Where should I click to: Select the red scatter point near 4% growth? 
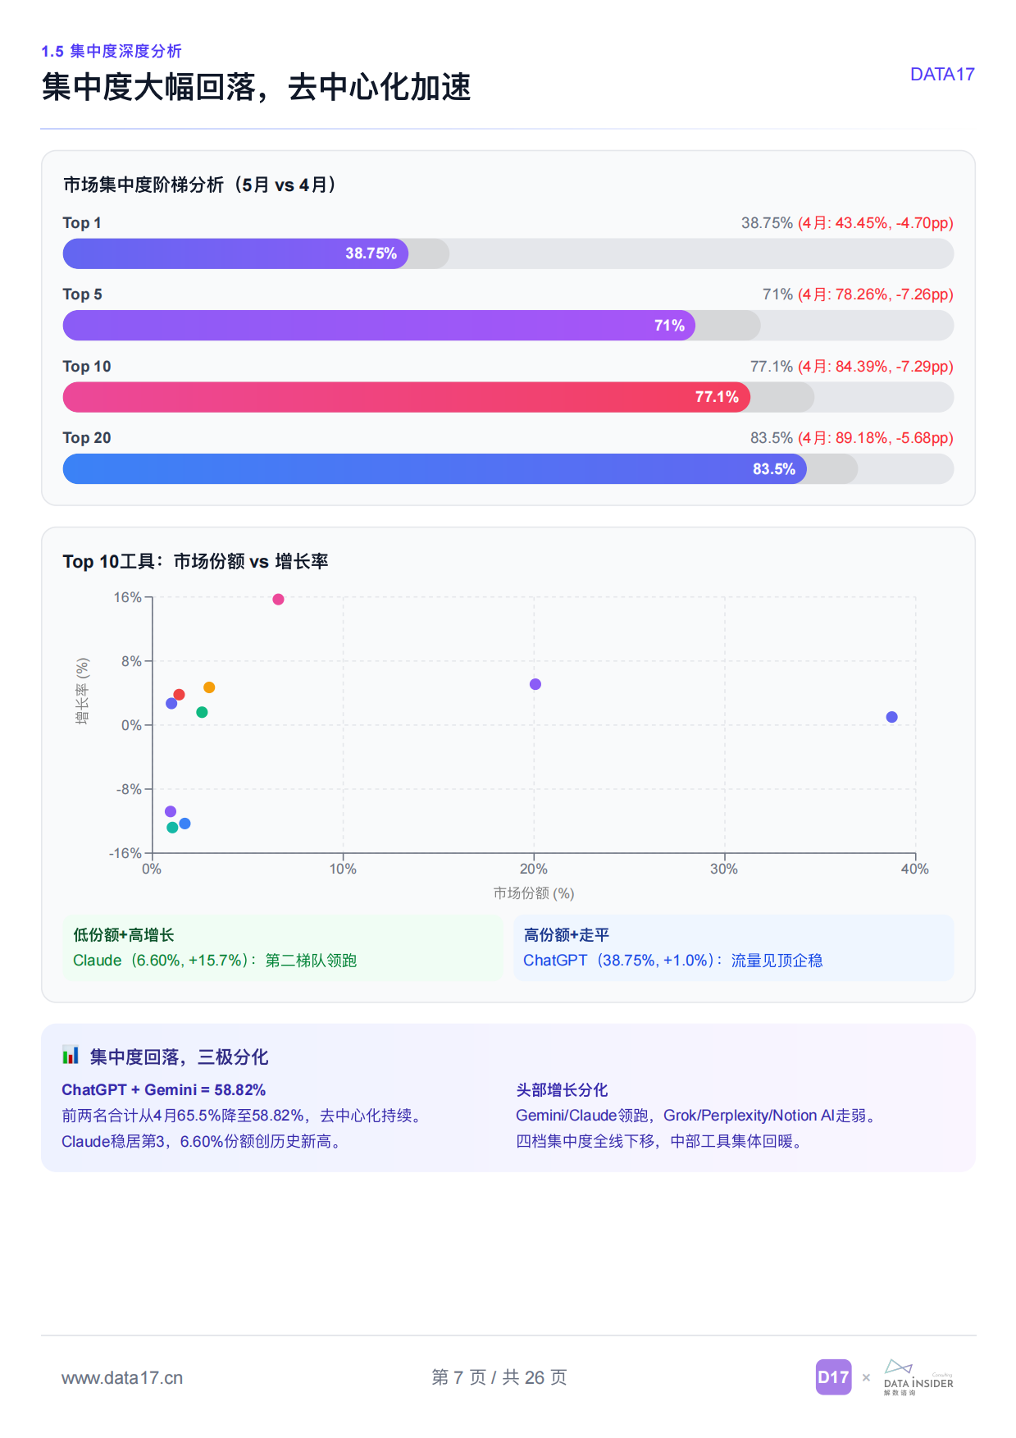coord(179,695)
